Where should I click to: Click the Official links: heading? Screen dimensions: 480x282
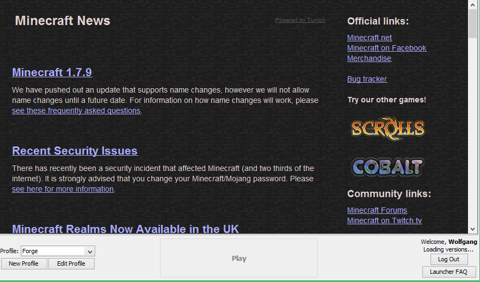378,21
